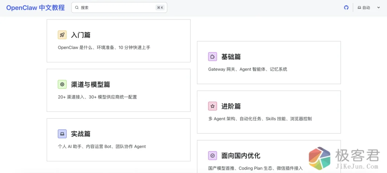Click the rocket icon on 入门篇 card
387x173 pixels.
[62, 35]
